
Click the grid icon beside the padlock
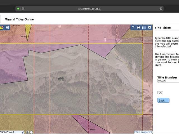click(x=27, y=132)
